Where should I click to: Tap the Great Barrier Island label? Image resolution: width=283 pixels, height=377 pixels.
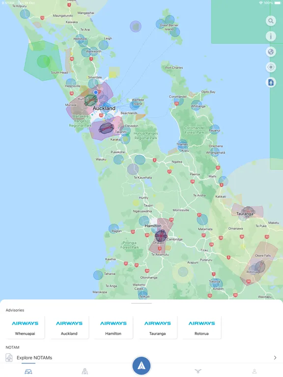[x=169, y=27]
